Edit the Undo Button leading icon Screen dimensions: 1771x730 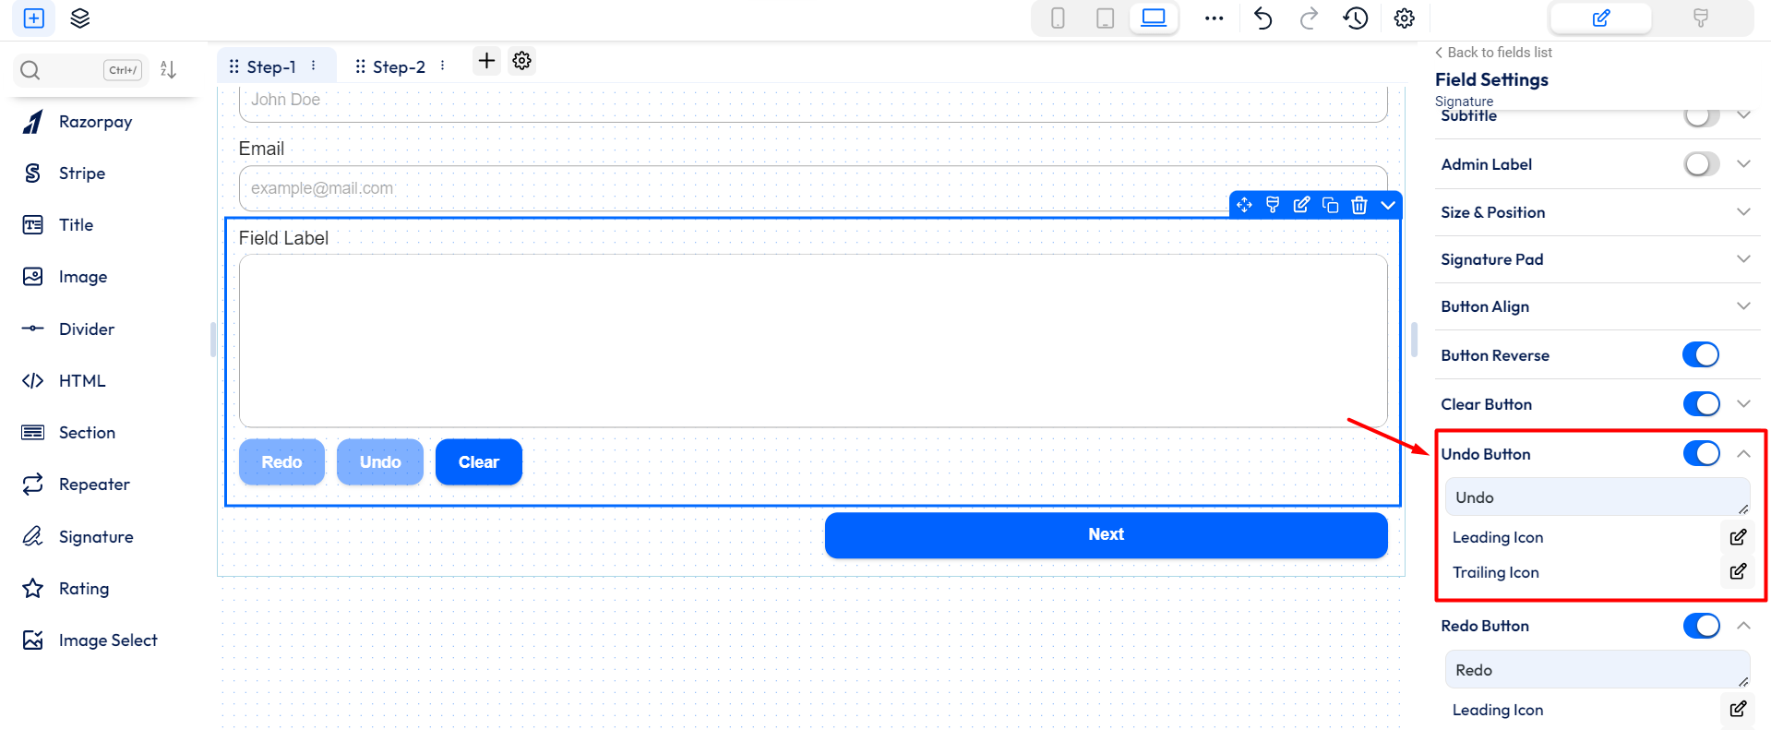coord(1737,537)
